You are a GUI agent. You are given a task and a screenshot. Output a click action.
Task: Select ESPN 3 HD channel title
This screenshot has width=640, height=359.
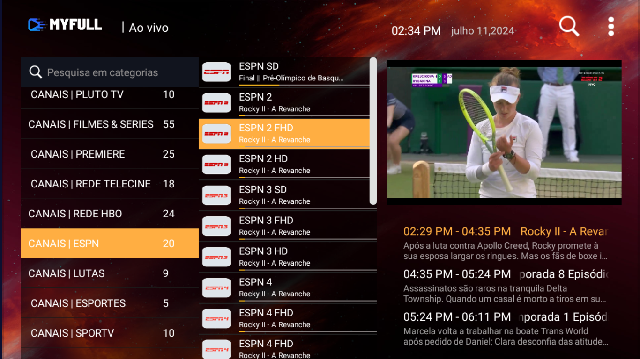pos(263,251)
